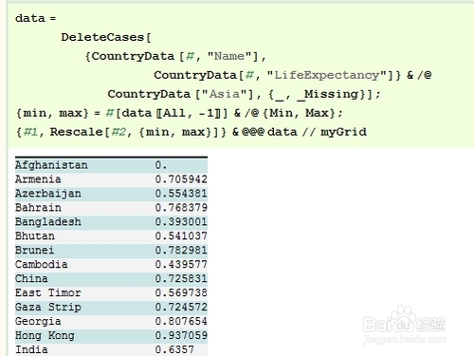Select the Afghanistan row in the table
Viewport: 474px width, 356px height.
[x=111, y=165]
